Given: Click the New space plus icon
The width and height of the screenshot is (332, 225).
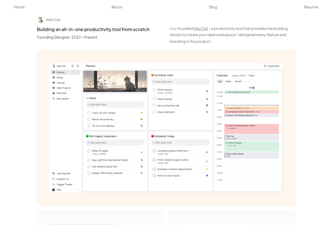Looking at the screenshot, I should [x=54, y=99].
